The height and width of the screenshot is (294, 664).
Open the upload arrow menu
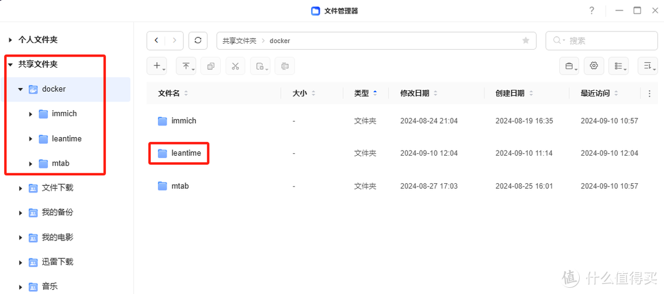coord(186,66)
